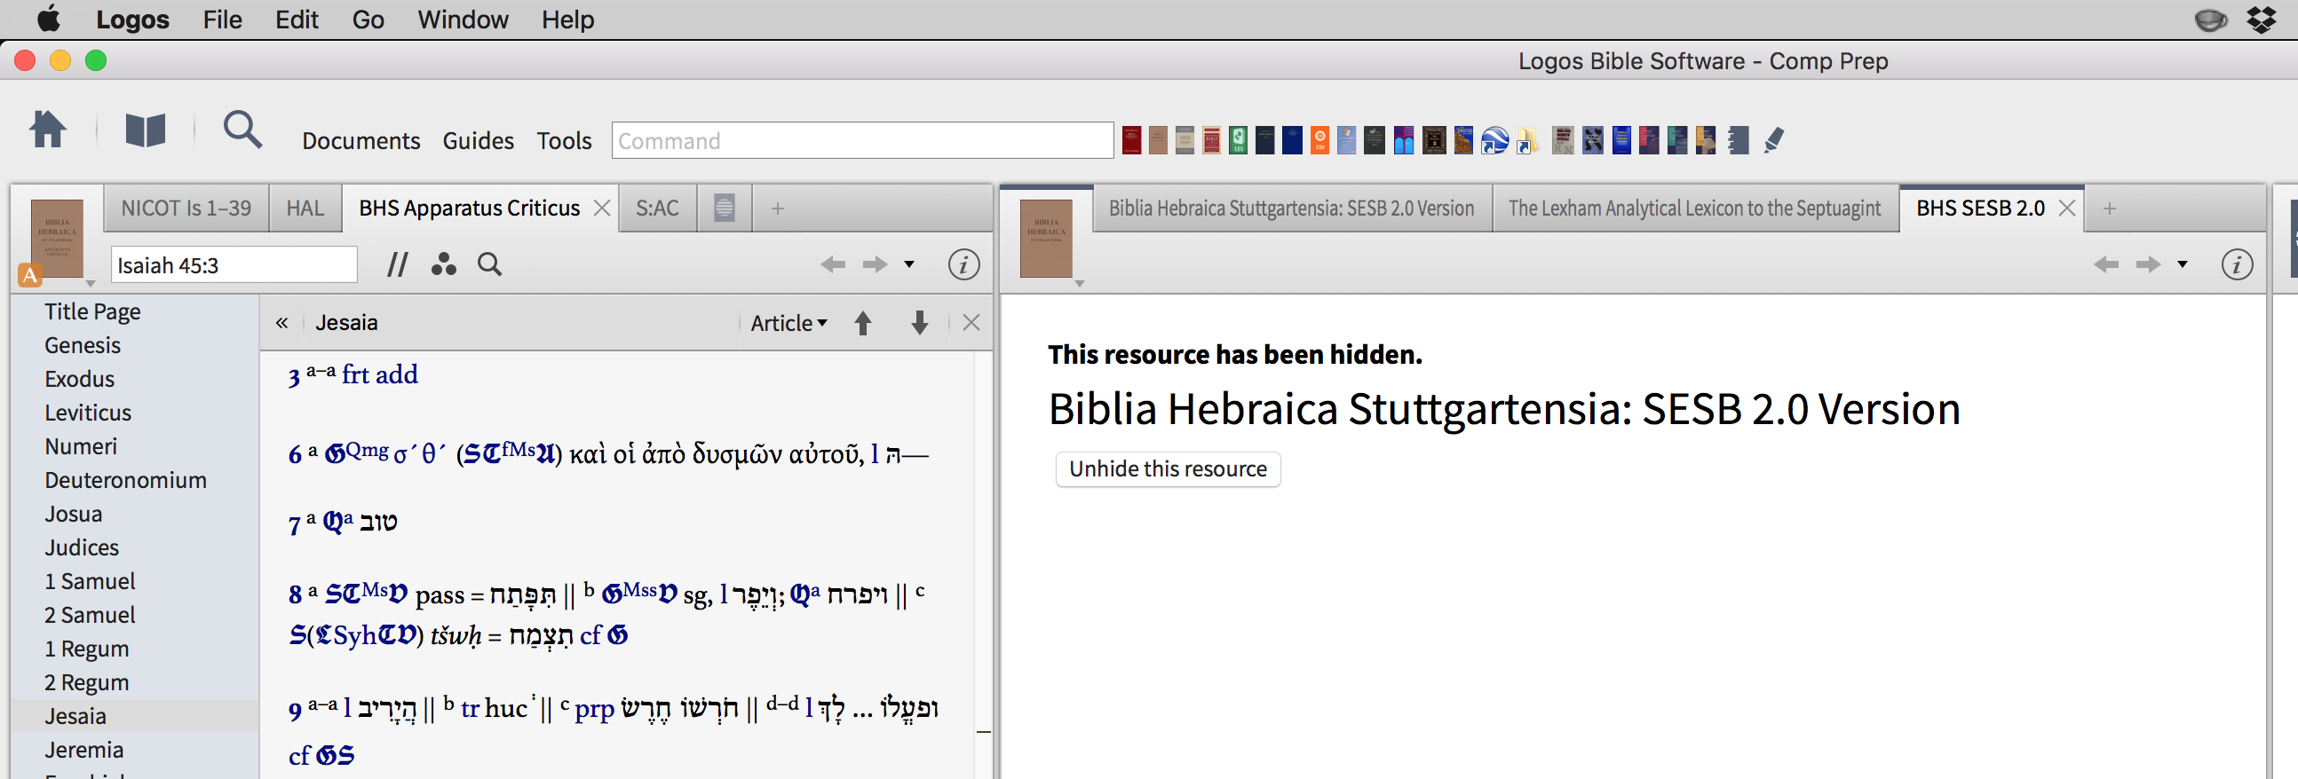Select Jeremia in contents list
This screenshot has width=2298, height=779.
tap(83, 750)
